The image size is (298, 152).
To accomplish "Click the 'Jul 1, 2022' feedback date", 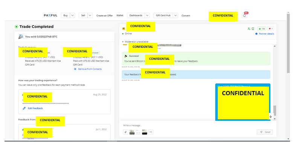I will tap(101, 129).
